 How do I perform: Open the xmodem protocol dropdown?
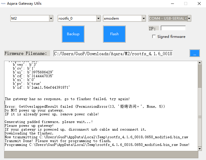124,18
